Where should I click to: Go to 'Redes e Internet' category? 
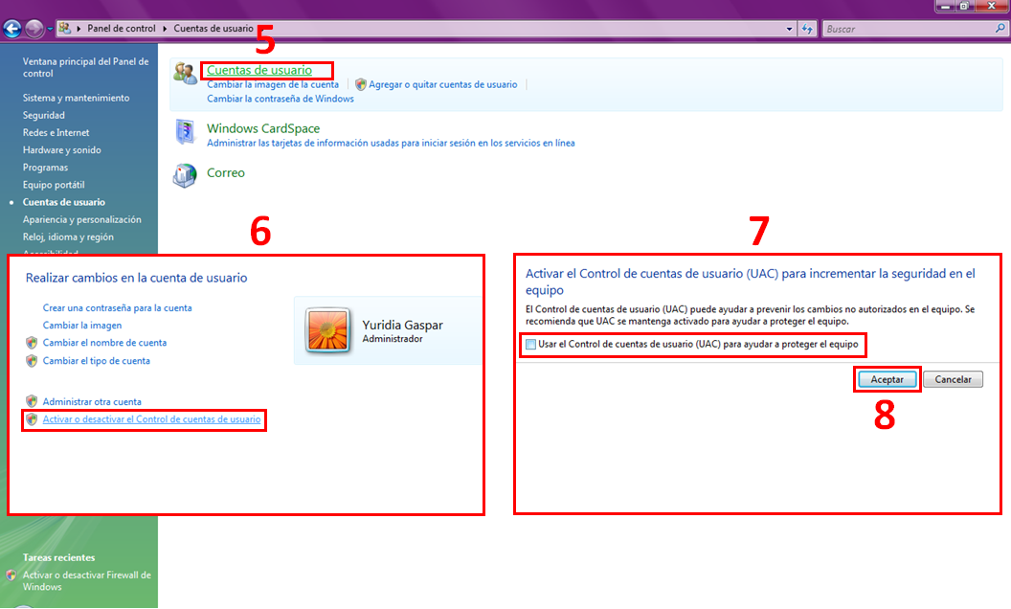click(56, 133)
